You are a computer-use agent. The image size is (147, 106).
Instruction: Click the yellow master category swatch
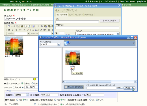tap(34, 79)
